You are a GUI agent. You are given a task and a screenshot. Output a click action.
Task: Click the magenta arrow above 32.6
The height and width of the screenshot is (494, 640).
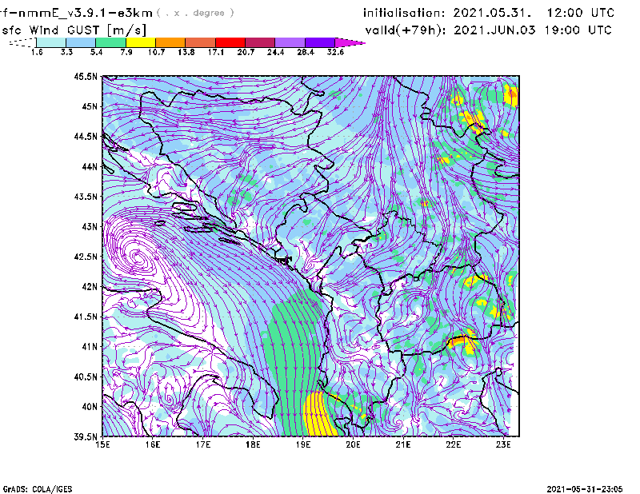(350, 42)
